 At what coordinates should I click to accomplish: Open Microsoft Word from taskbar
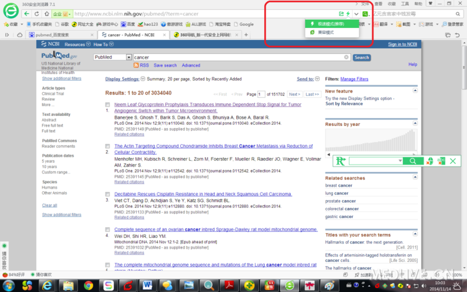click(147, 286)
